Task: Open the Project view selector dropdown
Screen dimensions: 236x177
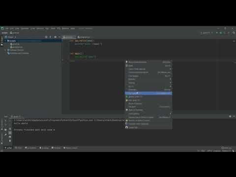Action: [10, 37]
